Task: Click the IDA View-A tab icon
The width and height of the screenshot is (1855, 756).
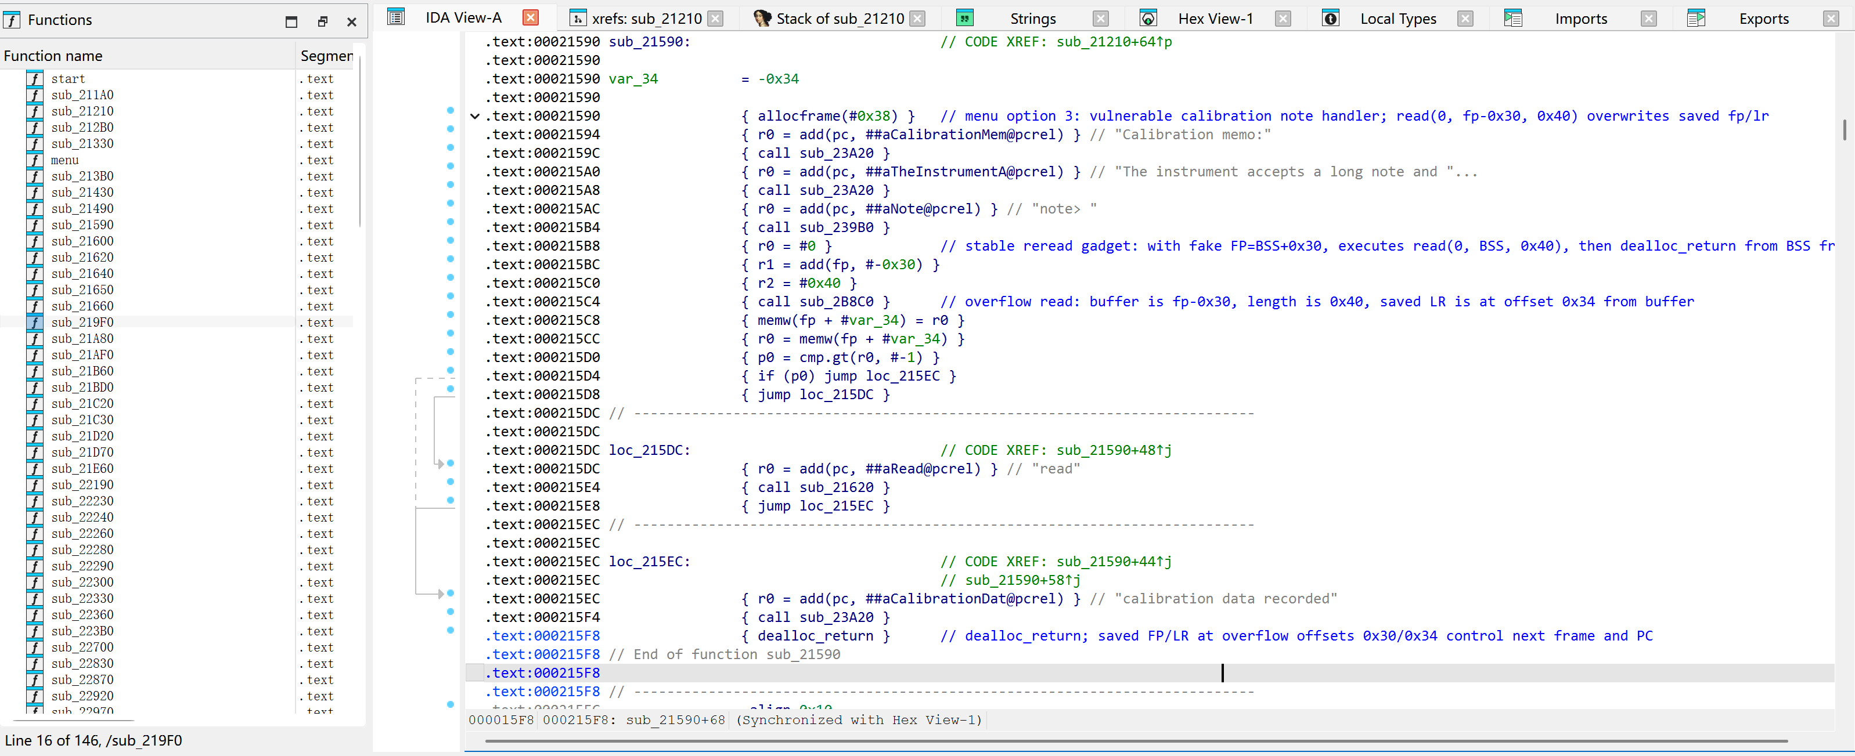Action: (396, 17)
